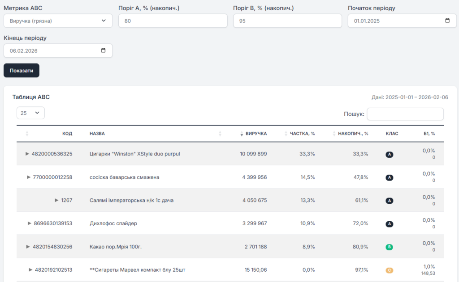Screen dimensions: 459x282
Task: Focus the Пошук search box
Action: tap(405, 114)
